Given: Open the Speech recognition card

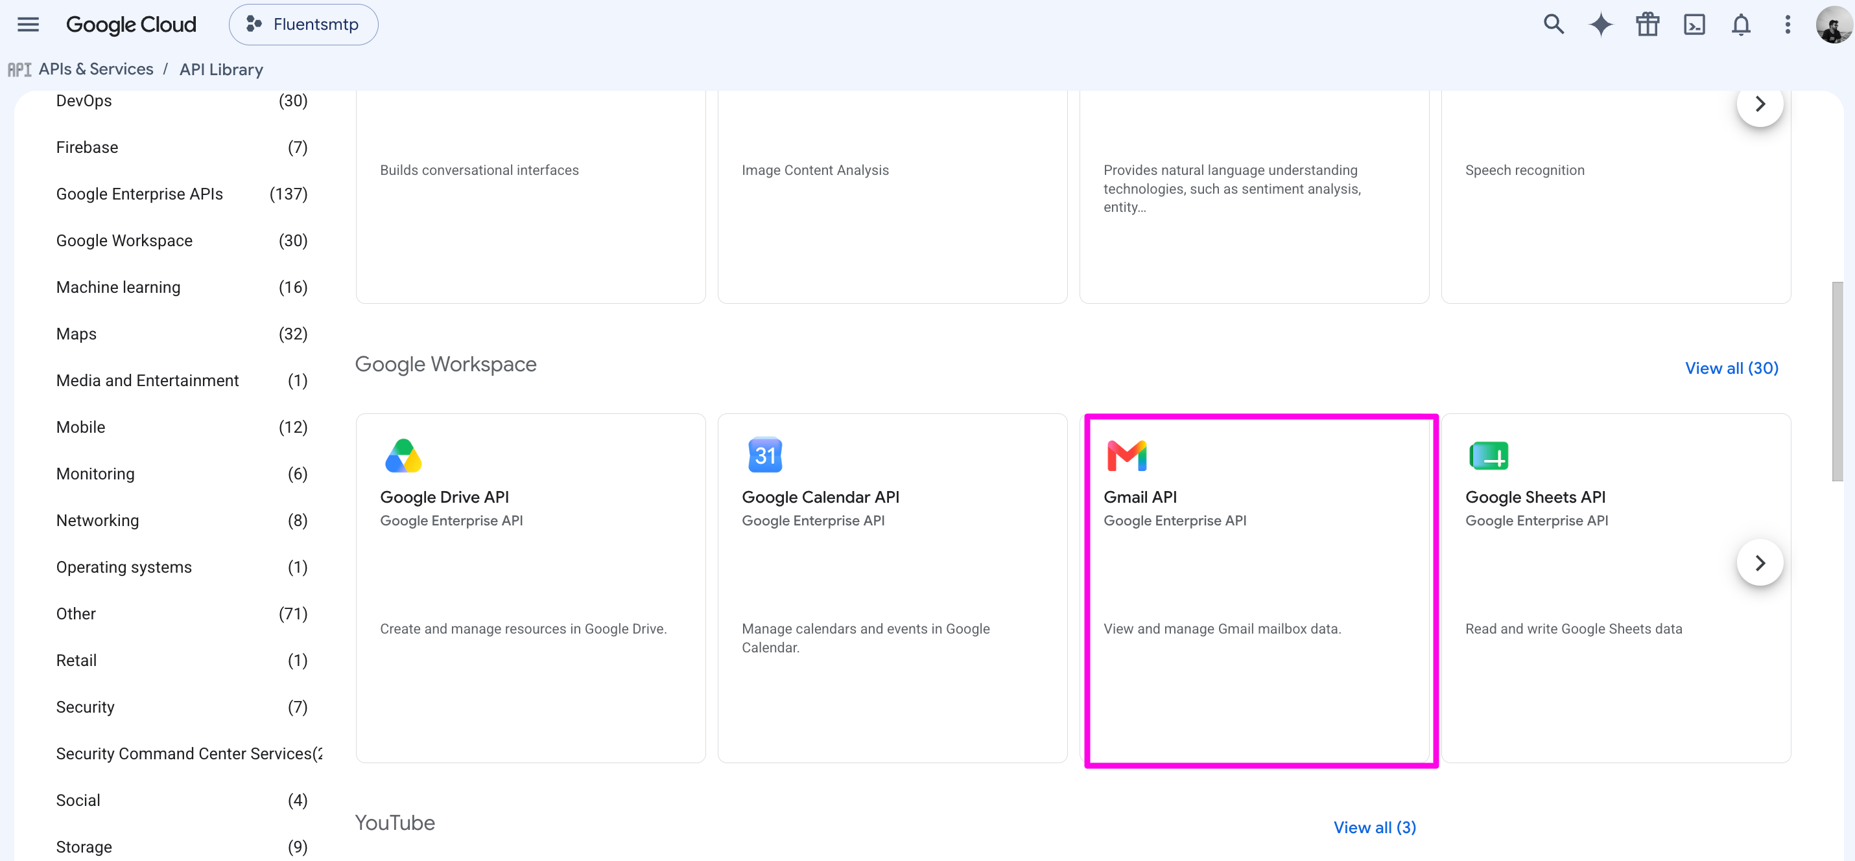Looking at the screenshot, I should click(x=1616, y=196).
